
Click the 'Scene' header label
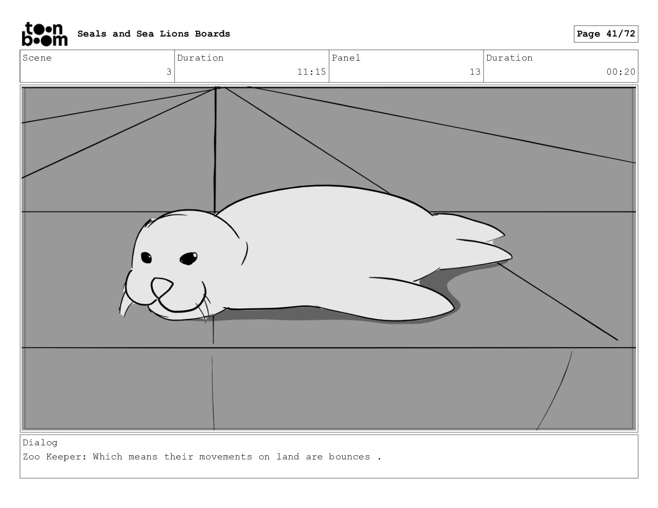(x=37, y=58)
